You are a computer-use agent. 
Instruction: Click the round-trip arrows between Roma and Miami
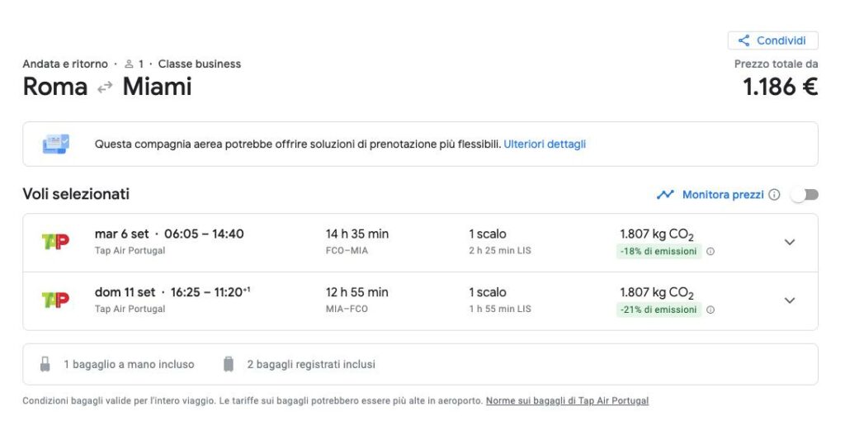pyautogui.click(x=105, y=87)
